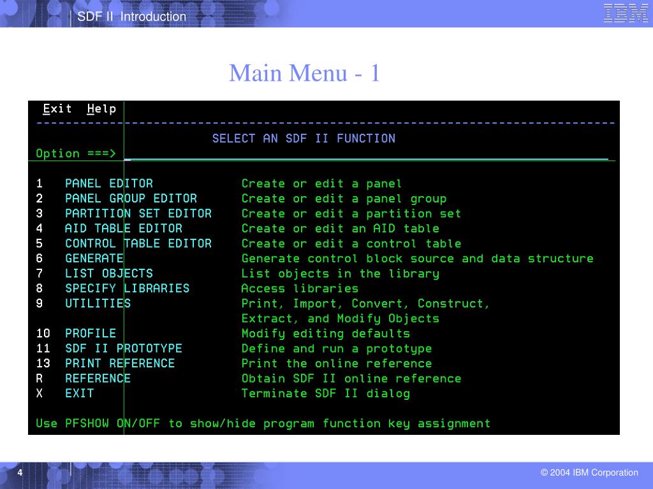Click option number 13 in the list
Screen dimensions: 653x489
pos(43,363)
